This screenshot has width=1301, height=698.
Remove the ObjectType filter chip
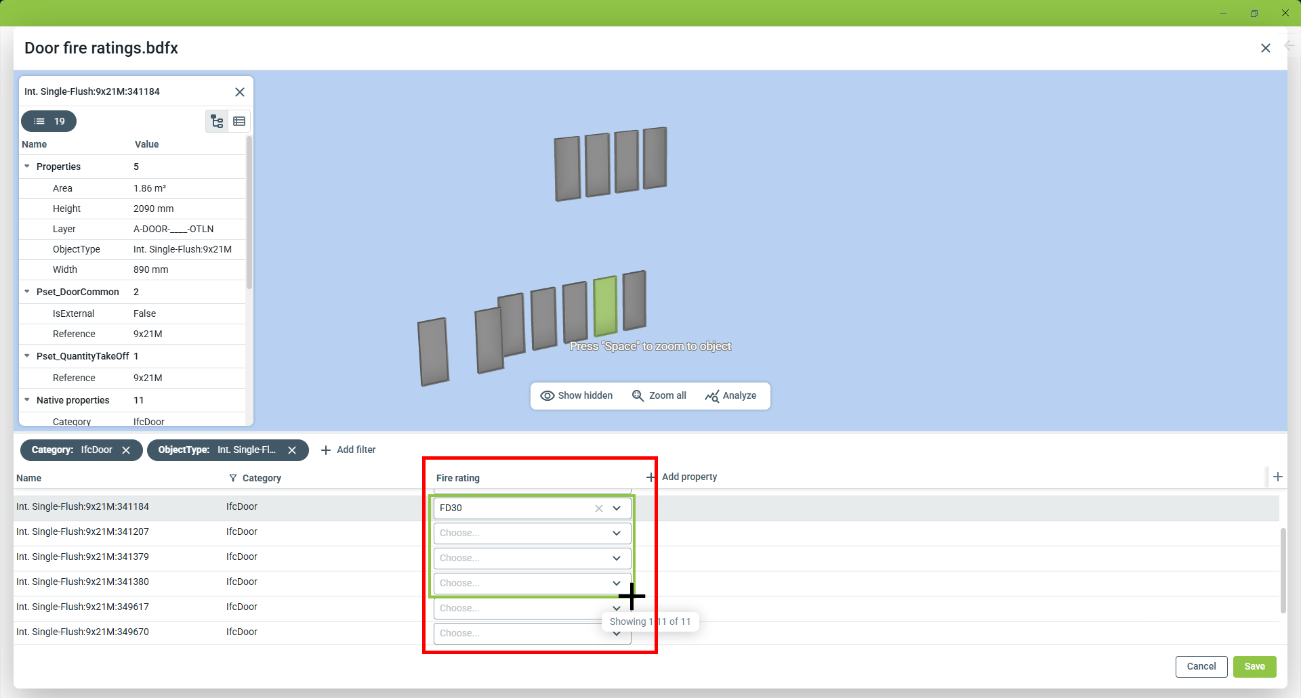pyautogui.click(x=292, y=450)
